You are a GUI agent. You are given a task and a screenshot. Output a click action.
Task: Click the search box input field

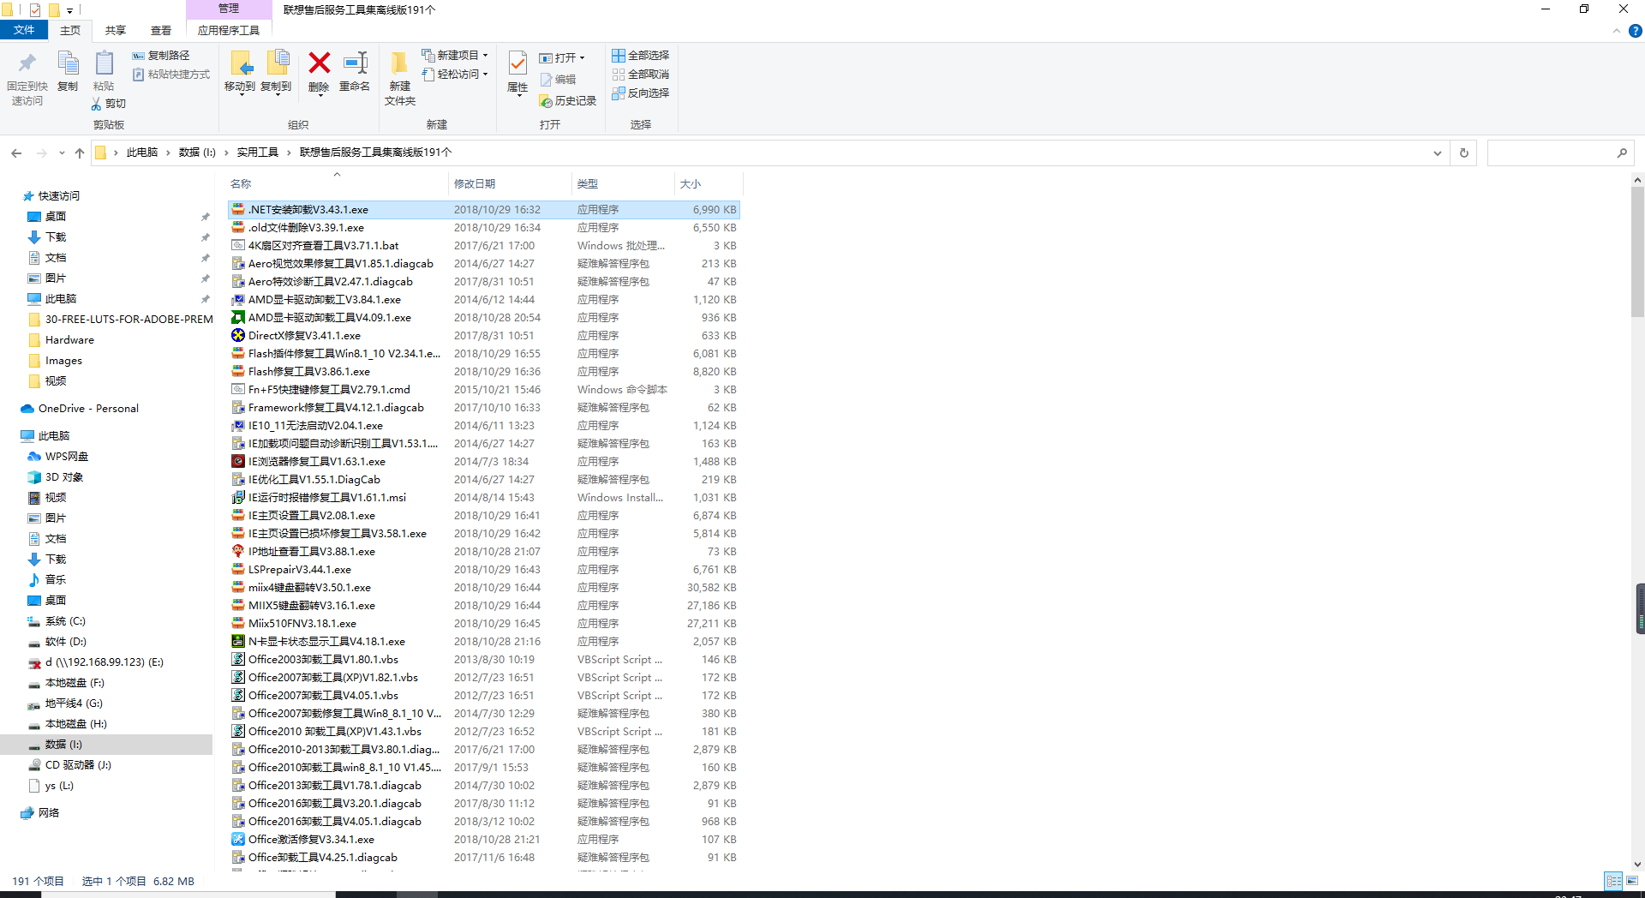[x=1551, y=153]
